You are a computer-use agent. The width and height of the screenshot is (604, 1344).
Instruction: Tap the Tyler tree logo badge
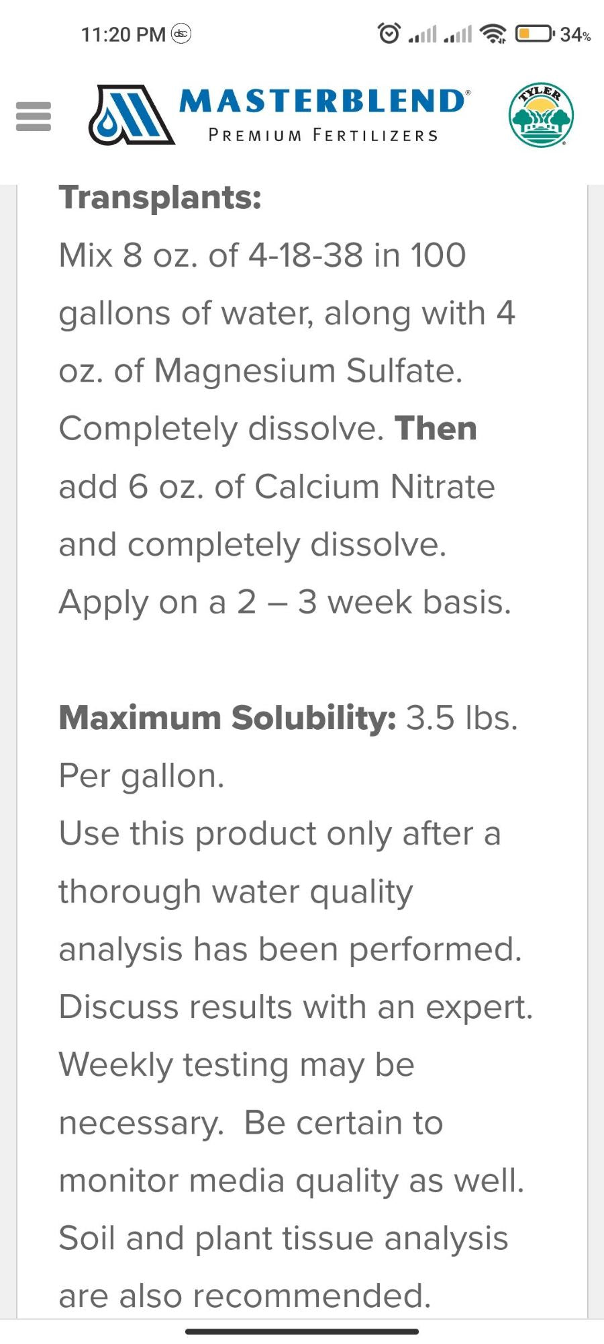(x=541, y=116)
